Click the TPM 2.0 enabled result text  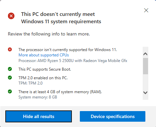pos(43,78)
